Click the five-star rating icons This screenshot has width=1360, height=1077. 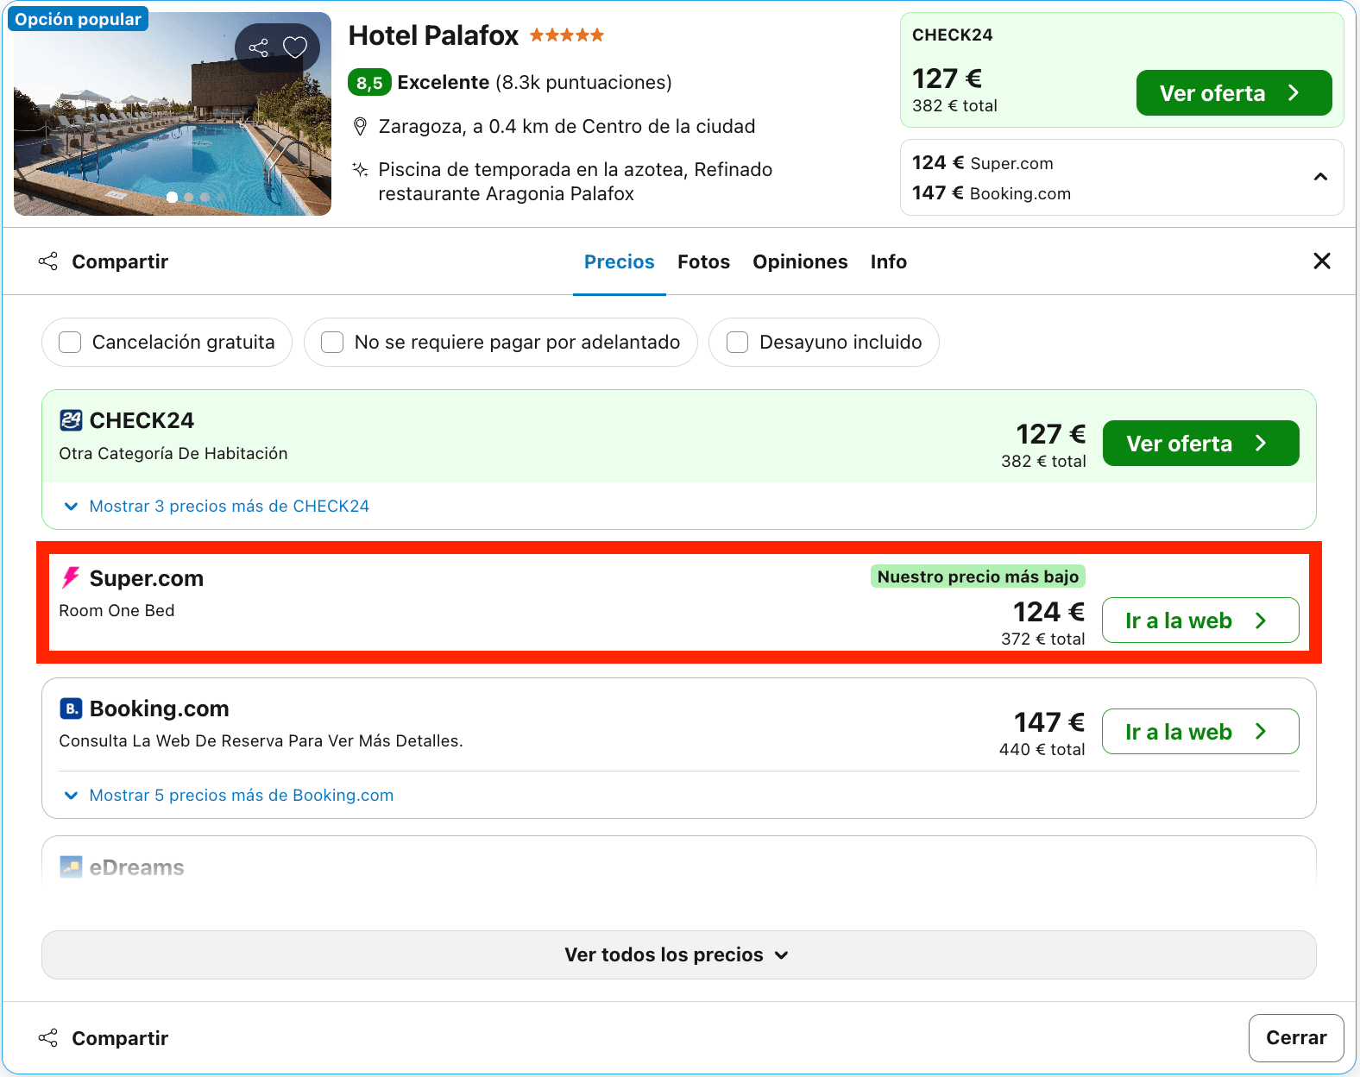[567, 35]
